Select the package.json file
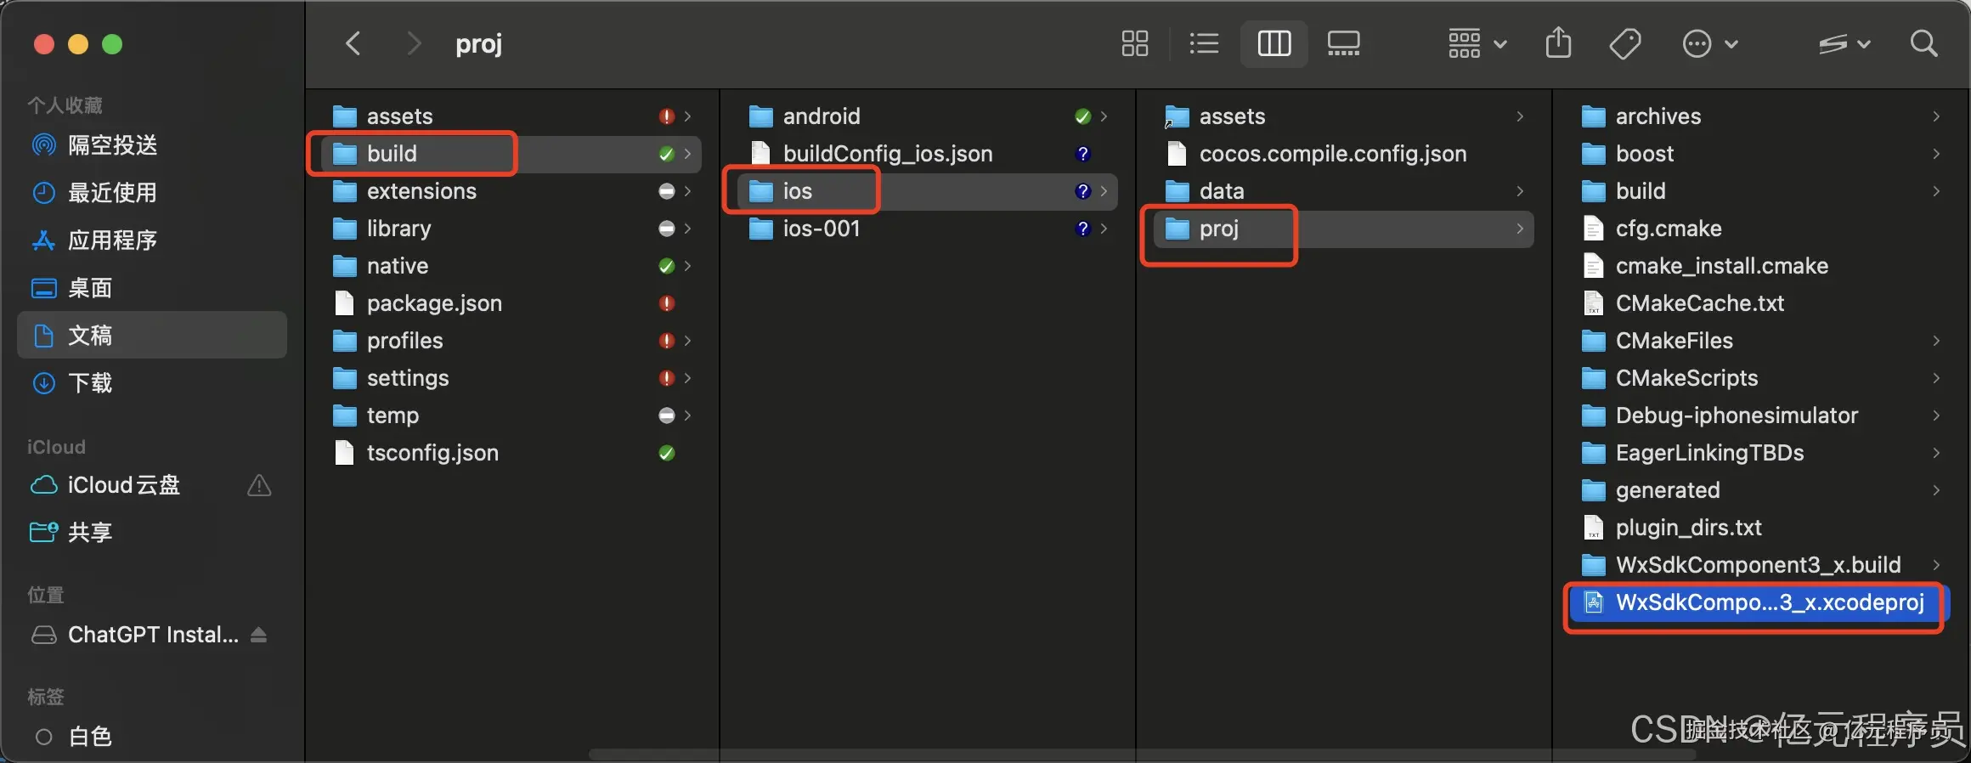The height and width of the screenshot is (763, 1971). [x=510, y=303]
